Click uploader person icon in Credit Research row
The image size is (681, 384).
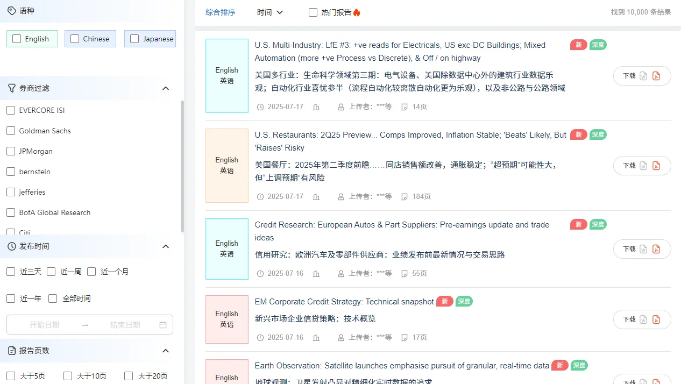click(341, 274)
